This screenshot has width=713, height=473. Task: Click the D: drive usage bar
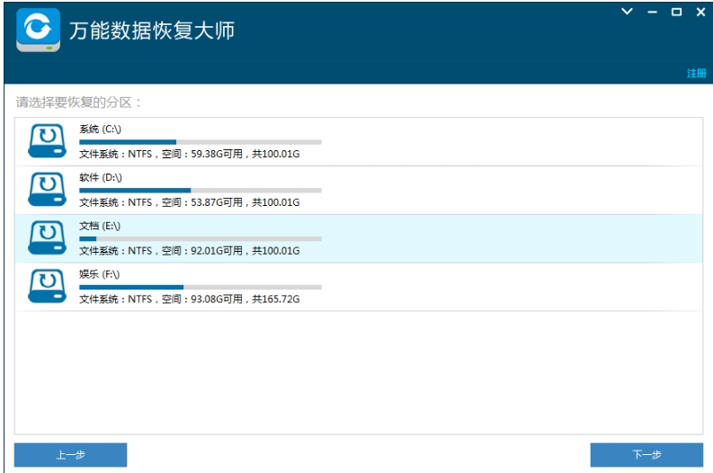(201, 191)
